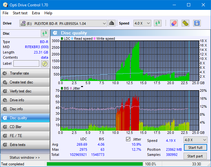This screenshot has height=167, width=211.
Task: Click the Extra tests sidebar icon
Action: (x=5, y=145)
